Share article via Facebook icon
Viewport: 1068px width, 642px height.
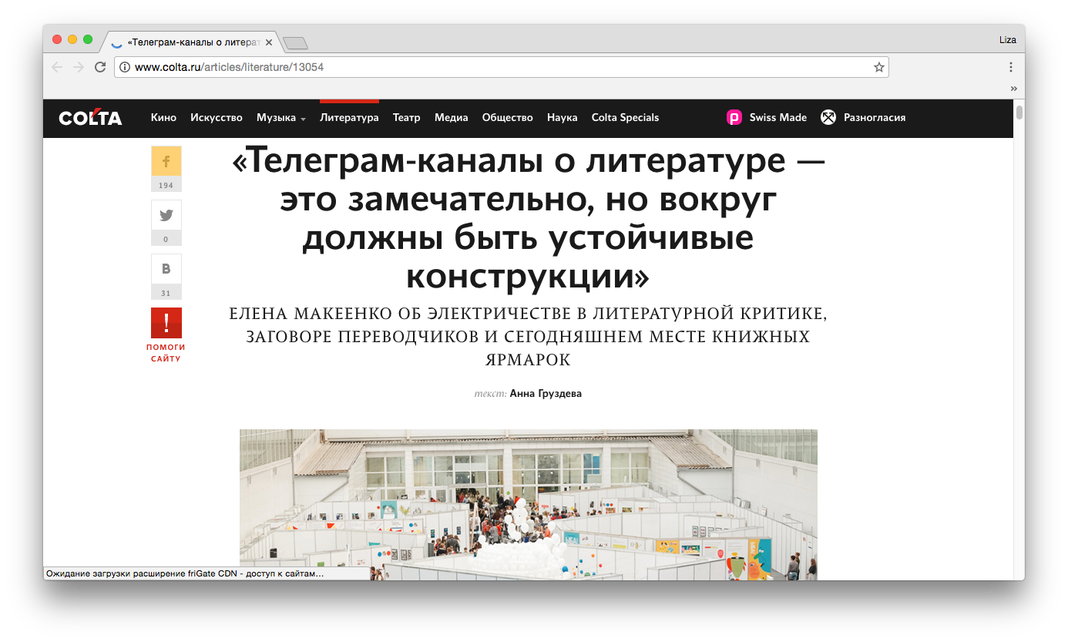click(166, 161)
